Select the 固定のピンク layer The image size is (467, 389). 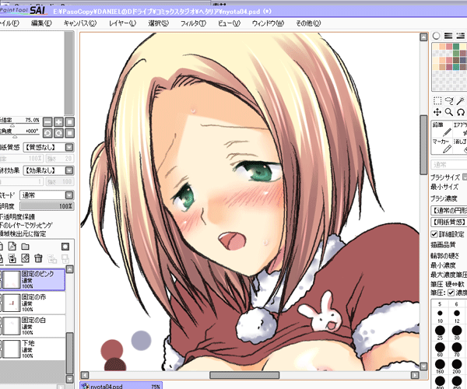[x=33, y=279]
